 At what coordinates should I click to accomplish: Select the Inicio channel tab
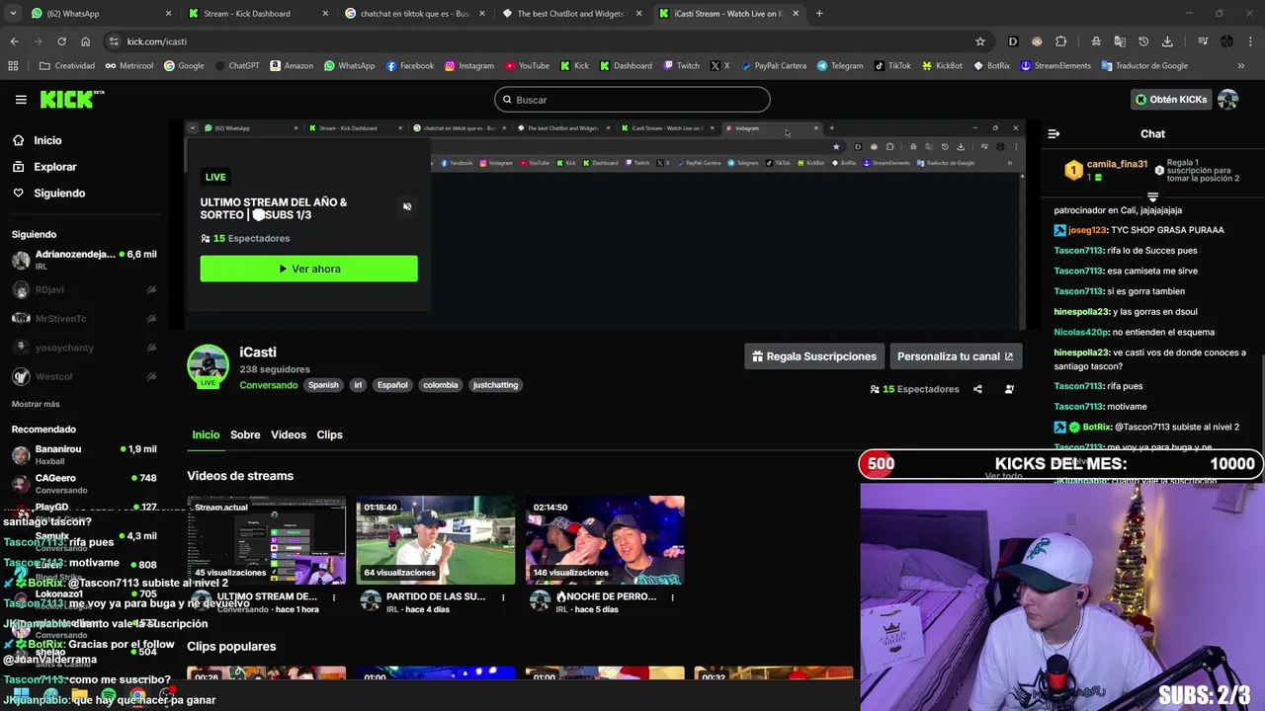tap(206, 434)
